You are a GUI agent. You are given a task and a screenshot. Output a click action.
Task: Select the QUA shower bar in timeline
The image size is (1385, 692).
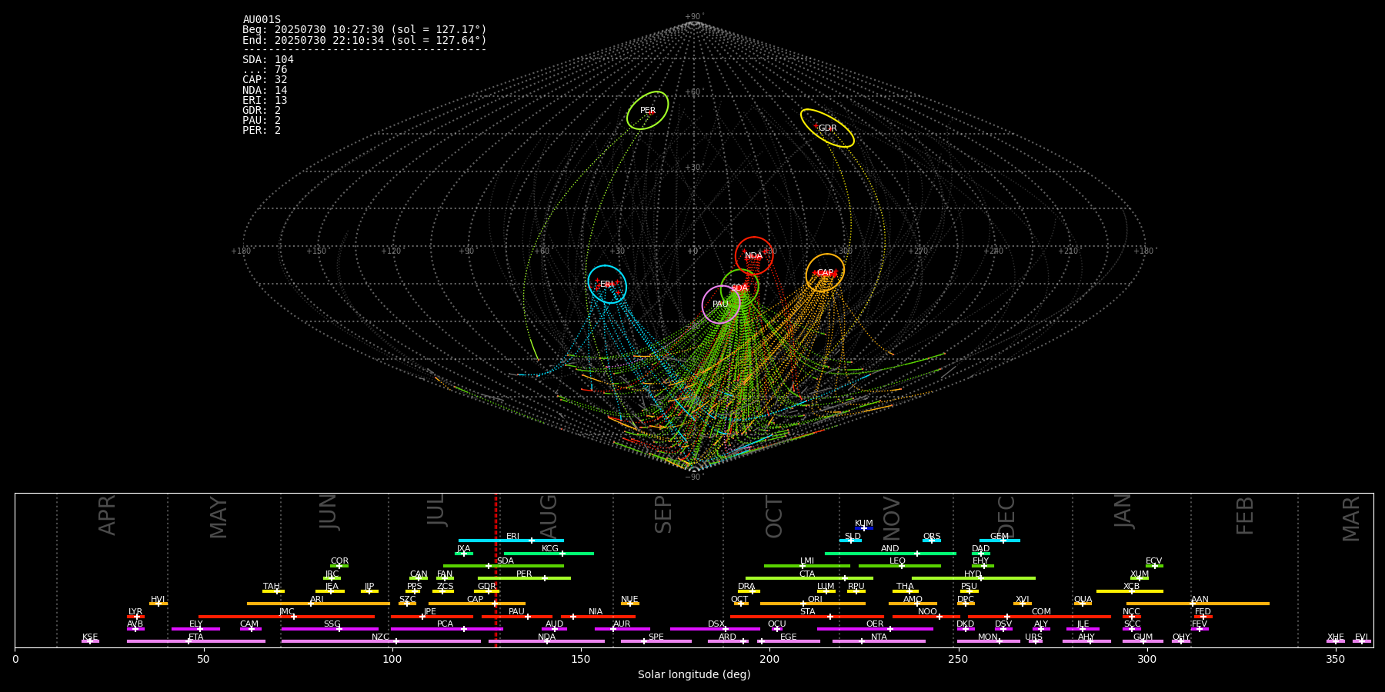tap(1083, 604)
